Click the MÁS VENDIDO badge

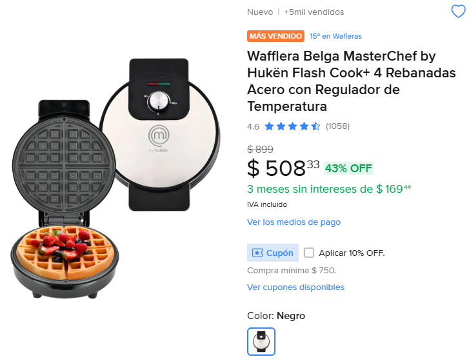(275, 36)
